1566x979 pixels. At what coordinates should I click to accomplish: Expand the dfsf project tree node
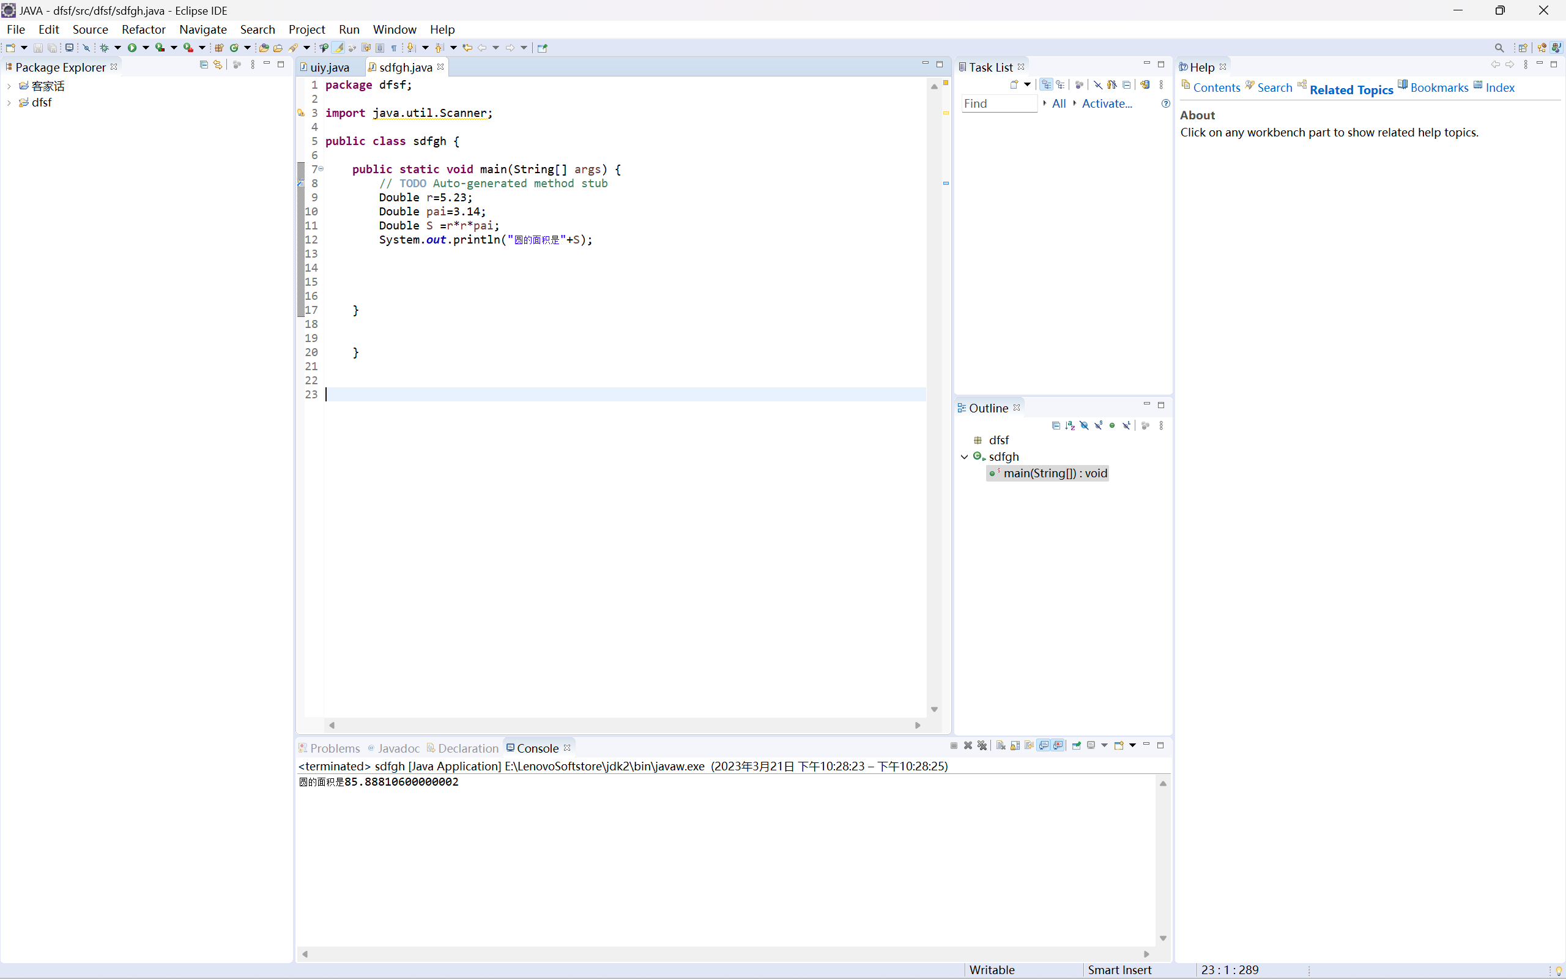click(x=9, y=102)
